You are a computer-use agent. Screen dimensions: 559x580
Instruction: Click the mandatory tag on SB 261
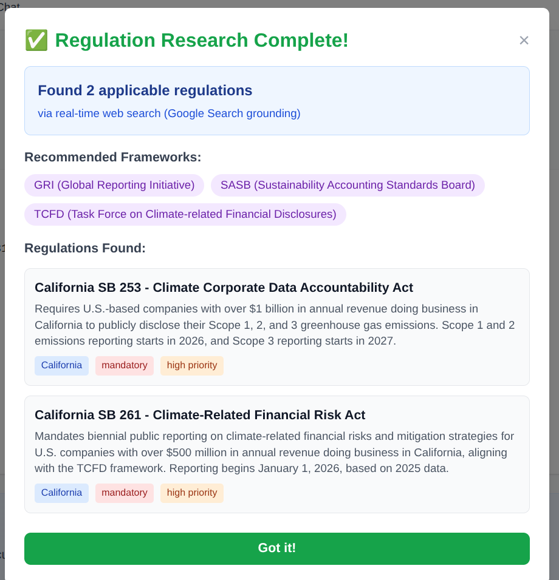click(x=124, y=493)
